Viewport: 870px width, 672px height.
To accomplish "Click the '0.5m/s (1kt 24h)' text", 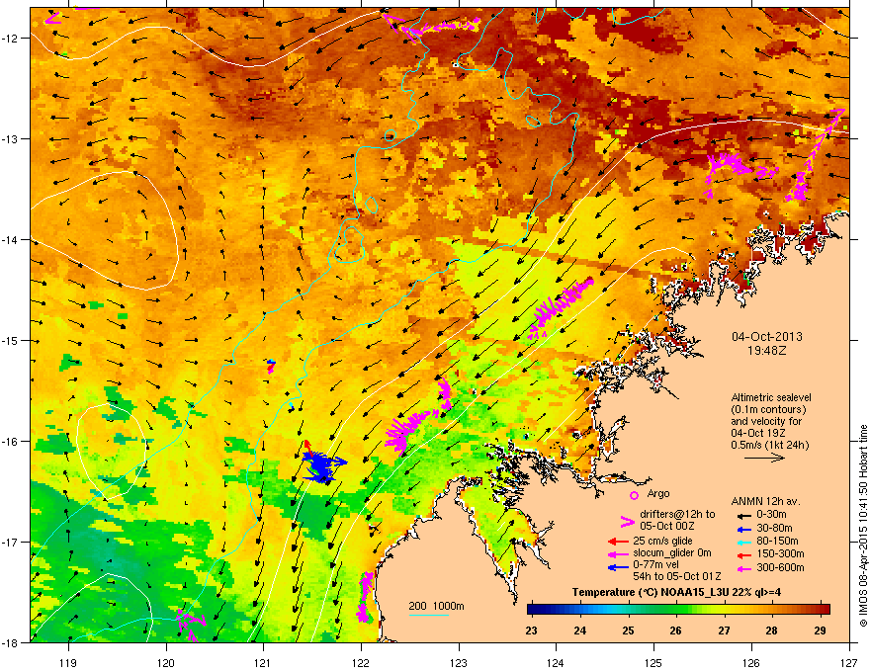I will 770,445.
